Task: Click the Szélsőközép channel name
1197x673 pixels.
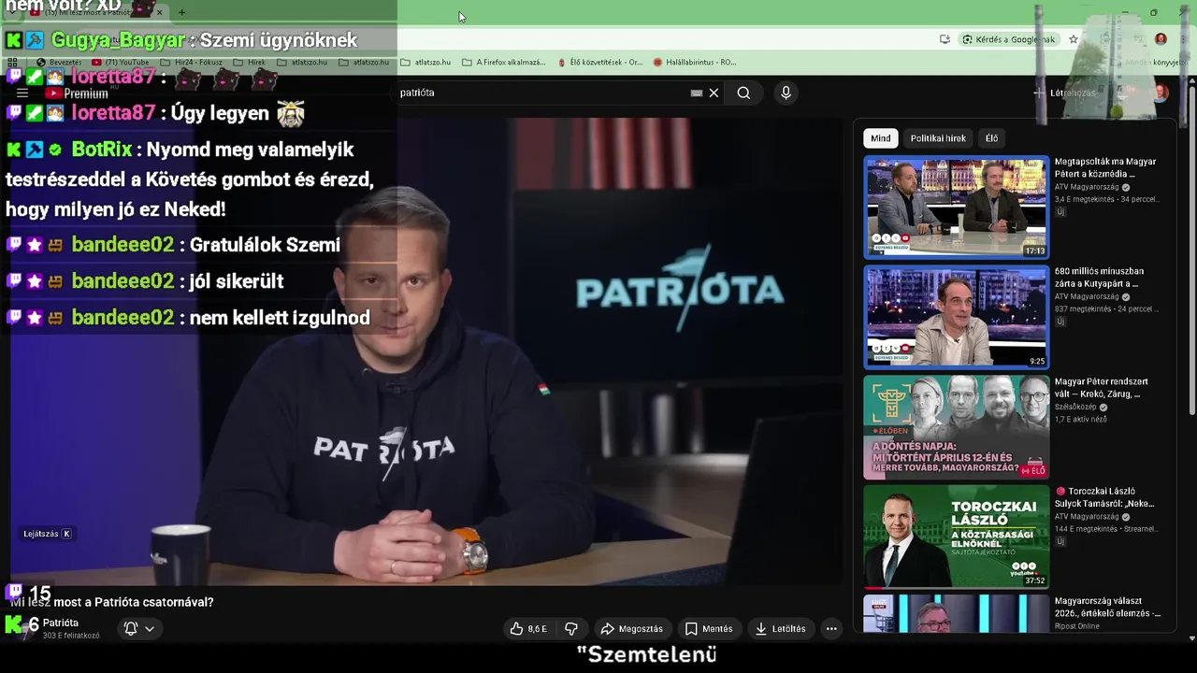Action: point(1075,408)
